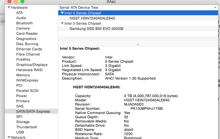Select Bluetooth in the sidebar
220x139 pixels.
pyautogui.click(x=24, y=23)
